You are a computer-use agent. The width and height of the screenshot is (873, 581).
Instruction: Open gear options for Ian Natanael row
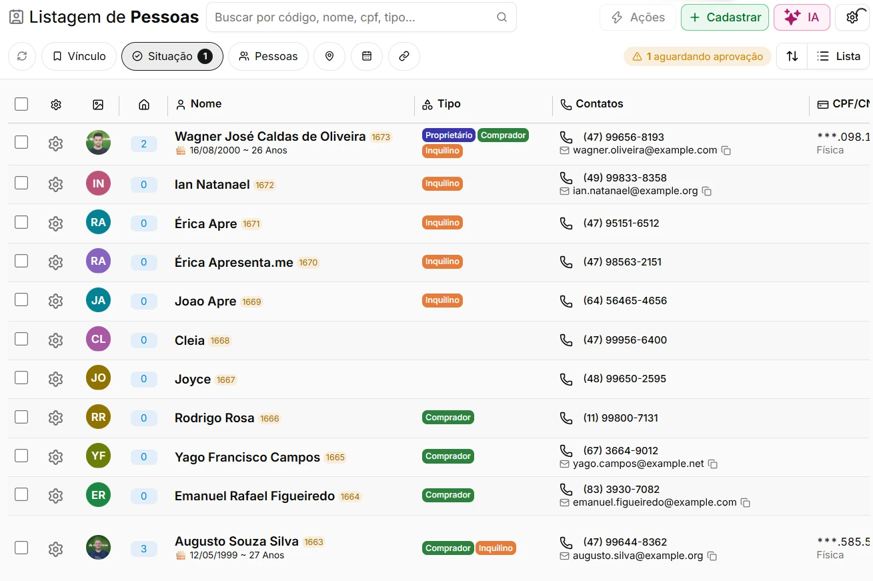pos(56,184)
